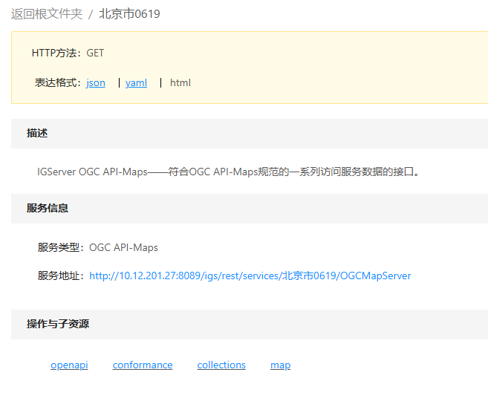Screen dimensions: 488x401
Task: Open the conformance sub-resource
Action: pos(143,365)
